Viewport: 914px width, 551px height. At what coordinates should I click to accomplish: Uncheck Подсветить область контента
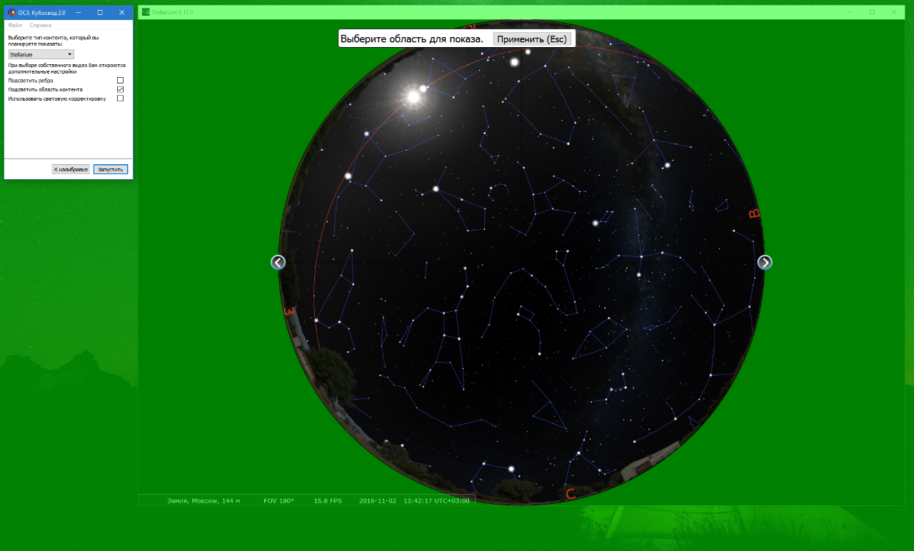[120, 89]
